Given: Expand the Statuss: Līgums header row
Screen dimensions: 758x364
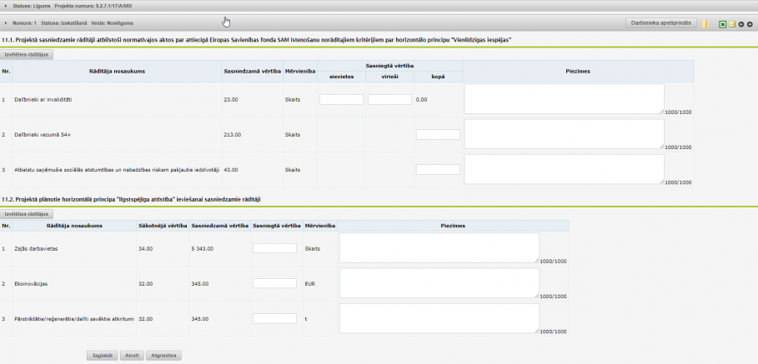Looking at the screenshot, I should (6, 6).
